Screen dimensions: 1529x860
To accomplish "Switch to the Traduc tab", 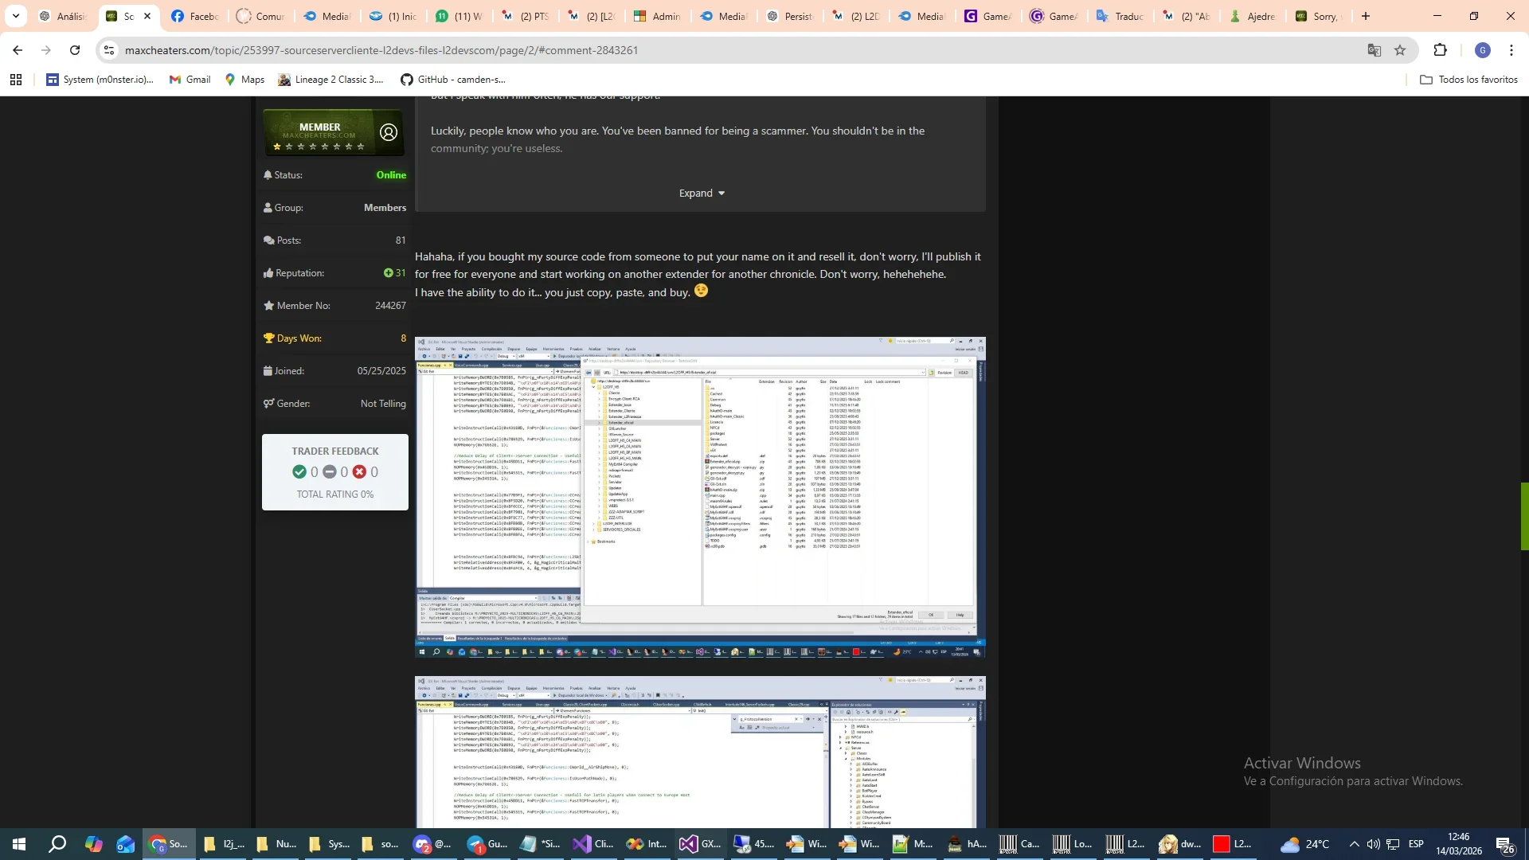I will pos(1120,16).
